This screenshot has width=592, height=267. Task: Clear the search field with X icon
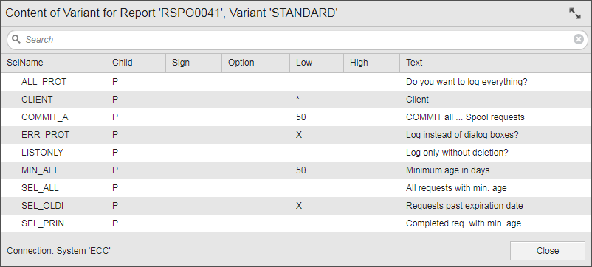[579, 39]
